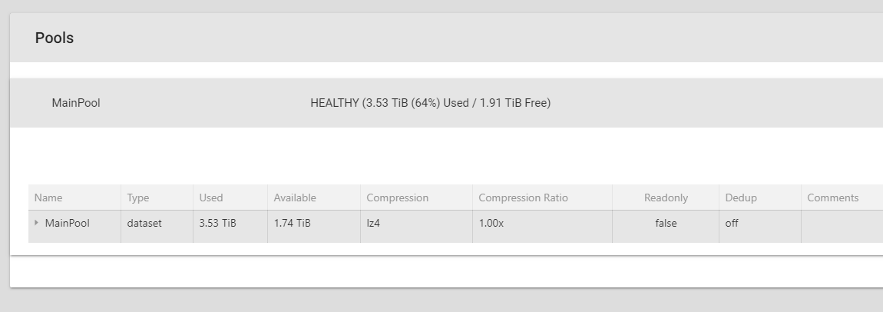Viewport: 883px width, 312px height.
Task: Click the 1.74 TiB available cell
Action: 292,224
